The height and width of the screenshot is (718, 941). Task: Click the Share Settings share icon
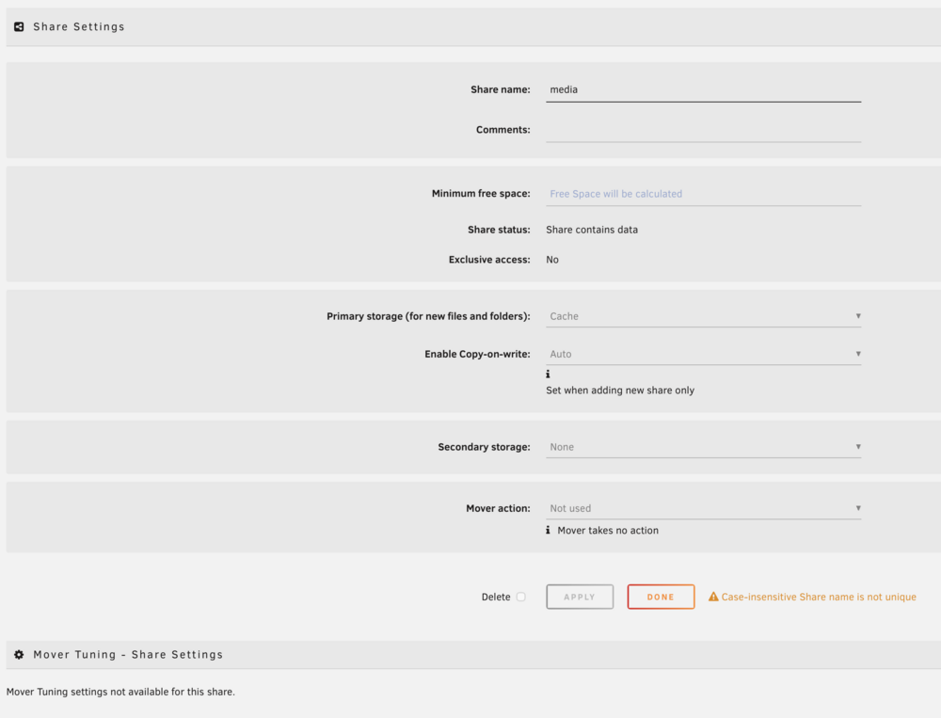coord(19,26)
